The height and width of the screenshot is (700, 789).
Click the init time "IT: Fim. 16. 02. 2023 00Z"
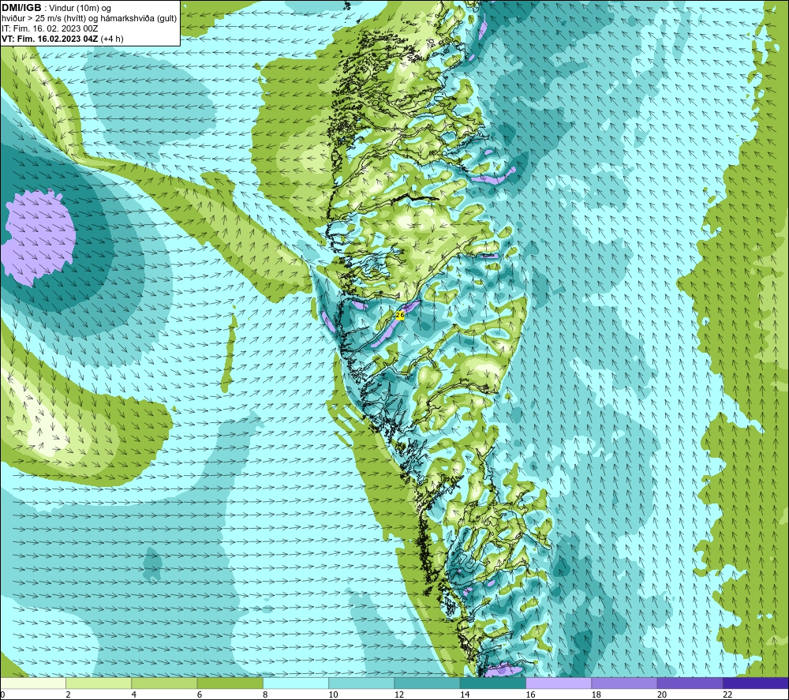(x=50, y=28)
